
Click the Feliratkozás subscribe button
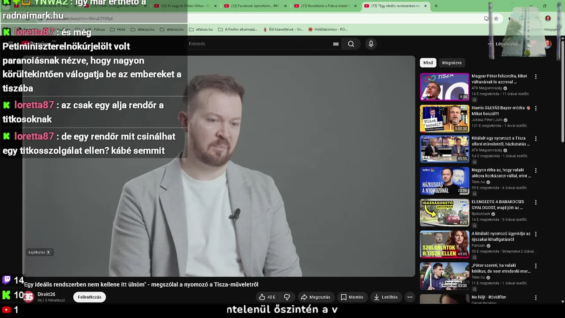[90, 297]
